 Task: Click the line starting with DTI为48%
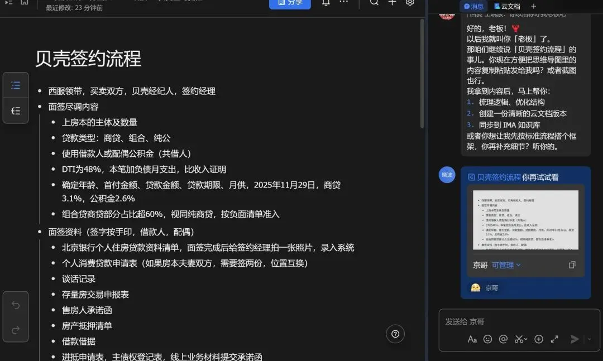click(144, 170)
